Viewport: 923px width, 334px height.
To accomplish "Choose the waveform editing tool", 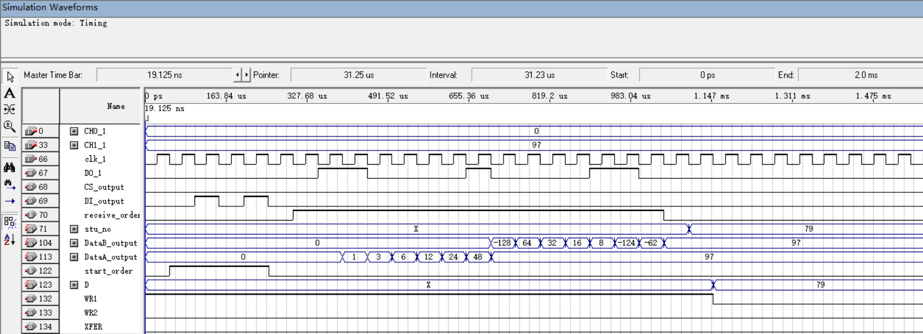I will (x=9, y=109).
